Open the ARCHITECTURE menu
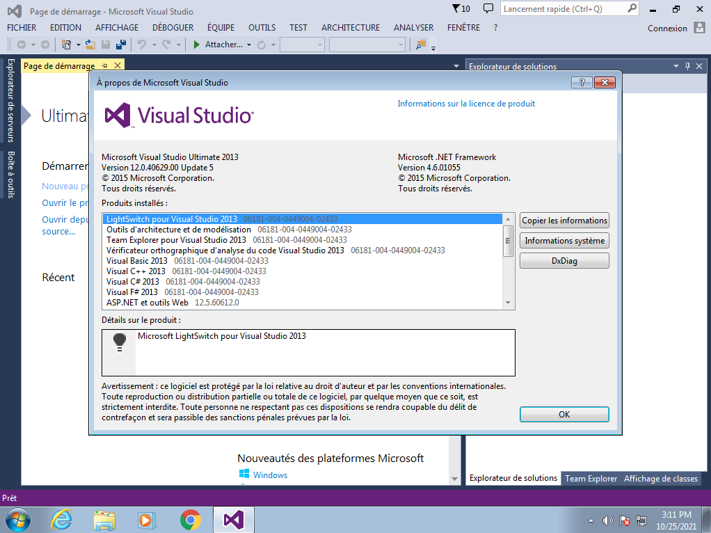Screen dimensions: 711x533 pos(351,28)
